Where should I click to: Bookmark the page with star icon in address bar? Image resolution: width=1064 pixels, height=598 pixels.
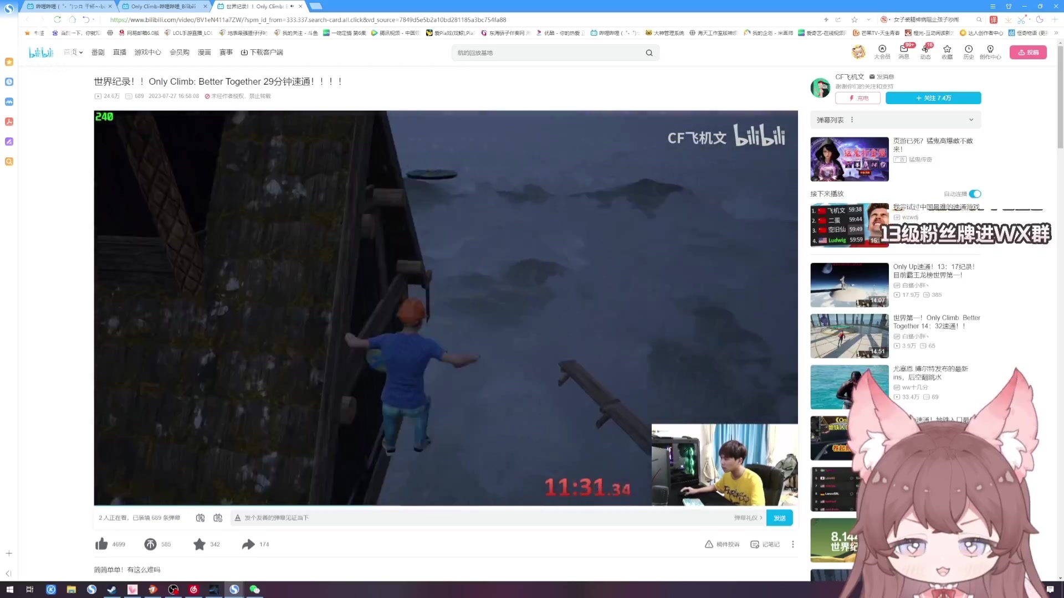click(x=855, y=19)
